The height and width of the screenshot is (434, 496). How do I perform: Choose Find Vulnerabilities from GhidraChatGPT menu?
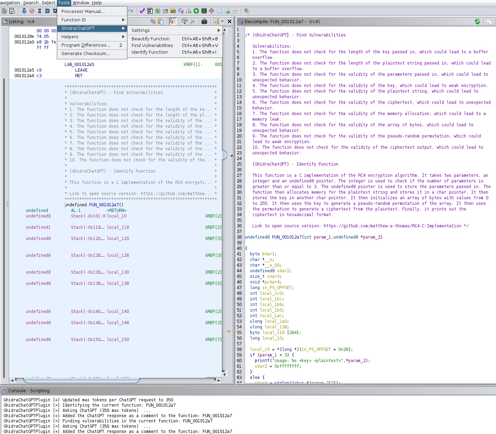[152, 46]
